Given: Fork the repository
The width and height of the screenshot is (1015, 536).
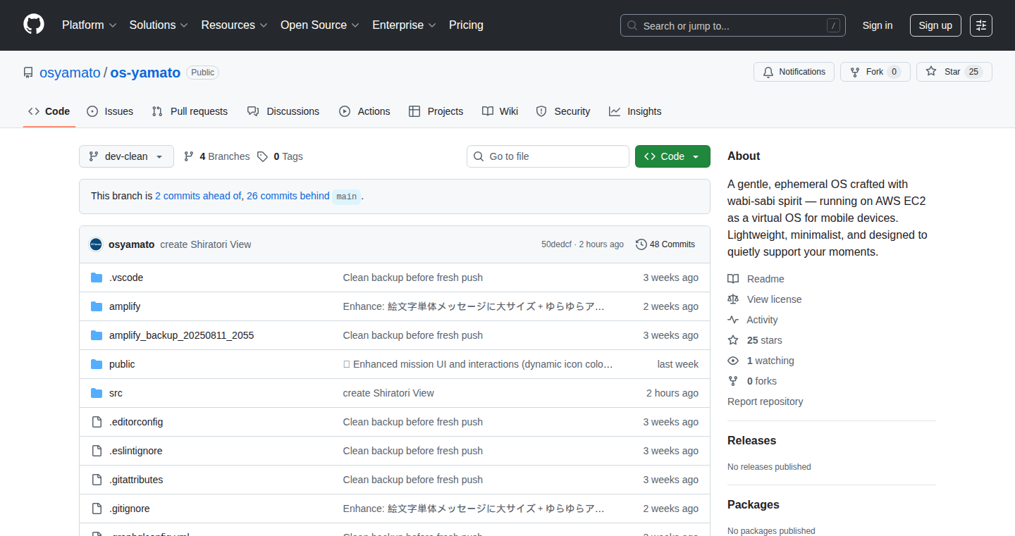Looking at the screenshot, I should click(875, 72).
